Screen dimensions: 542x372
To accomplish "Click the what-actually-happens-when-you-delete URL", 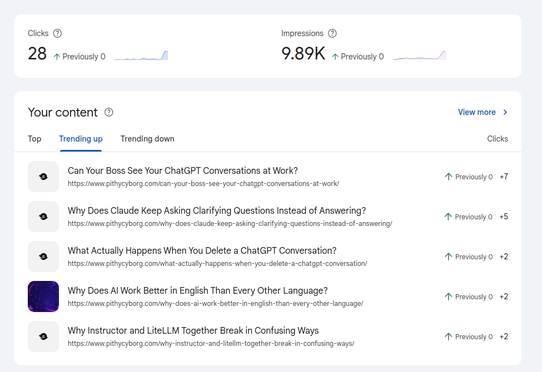I will coord(217,264).
